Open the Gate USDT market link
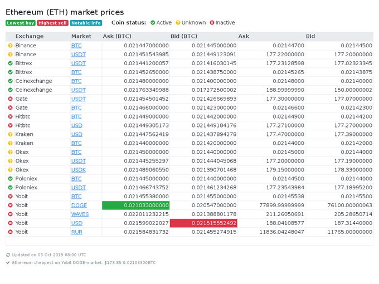 click(x=79, y=99)
